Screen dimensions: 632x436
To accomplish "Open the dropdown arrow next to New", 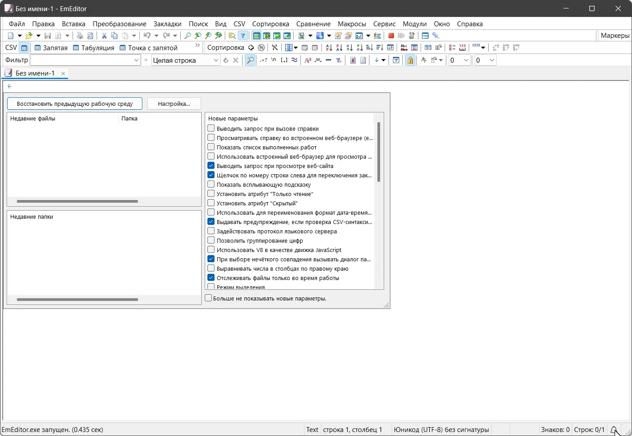I will pyautogui.click(x=20, y=36).
